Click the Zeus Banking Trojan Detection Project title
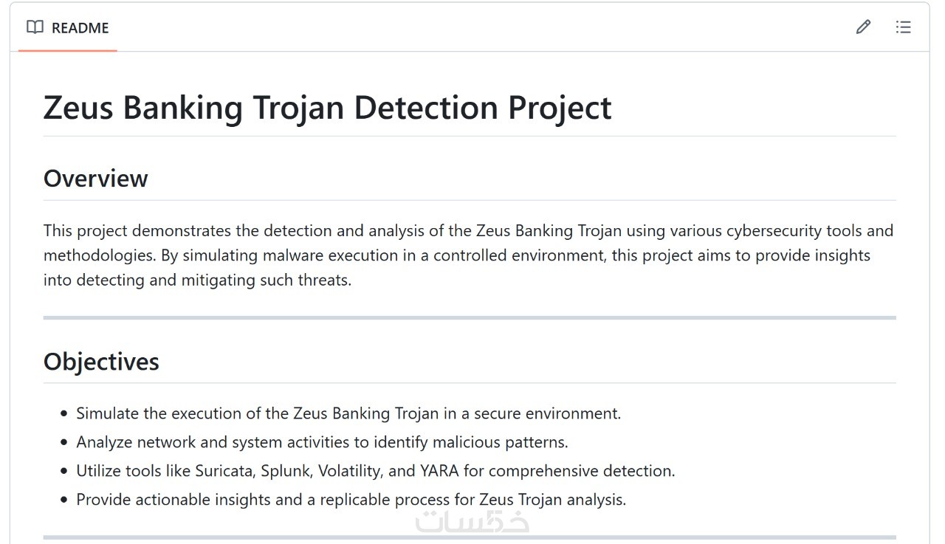945x544 pixels. (x=327, y=108)
